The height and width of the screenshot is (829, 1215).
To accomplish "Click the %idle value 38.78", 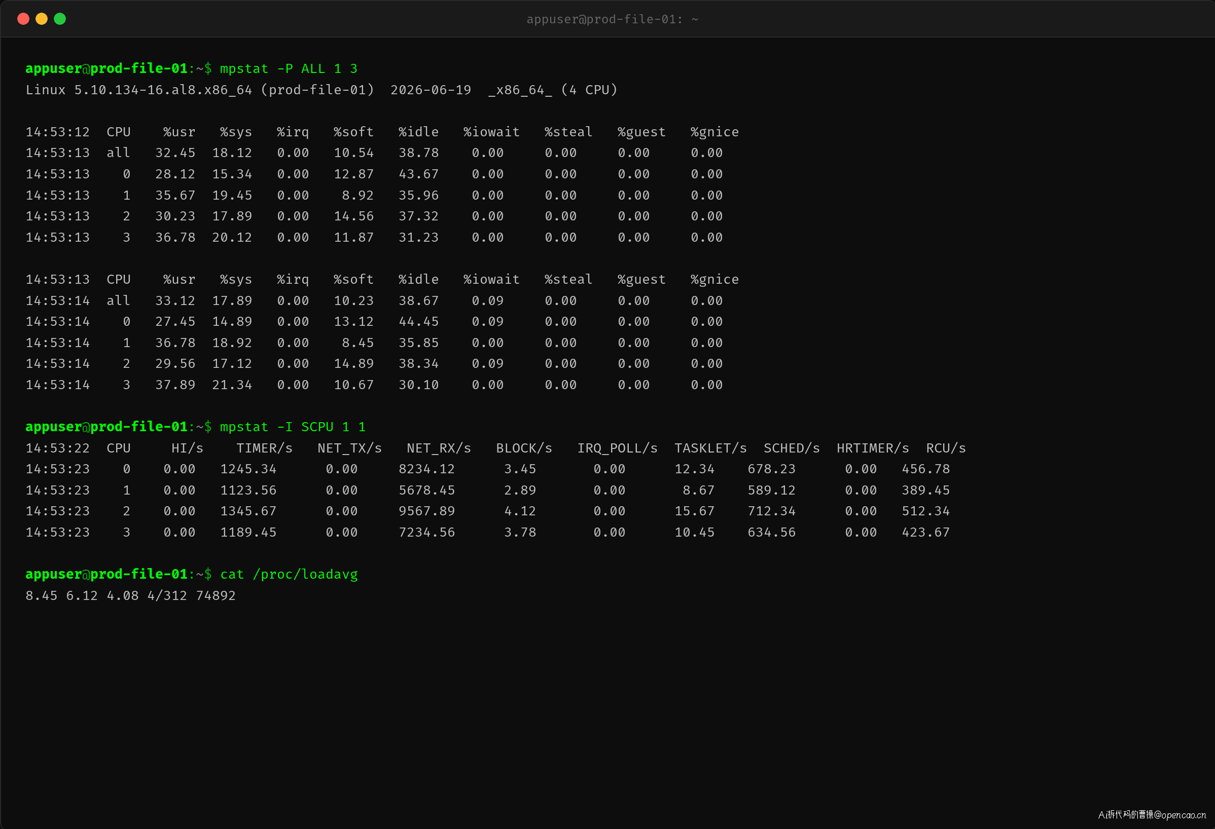I will pos(419,153).
